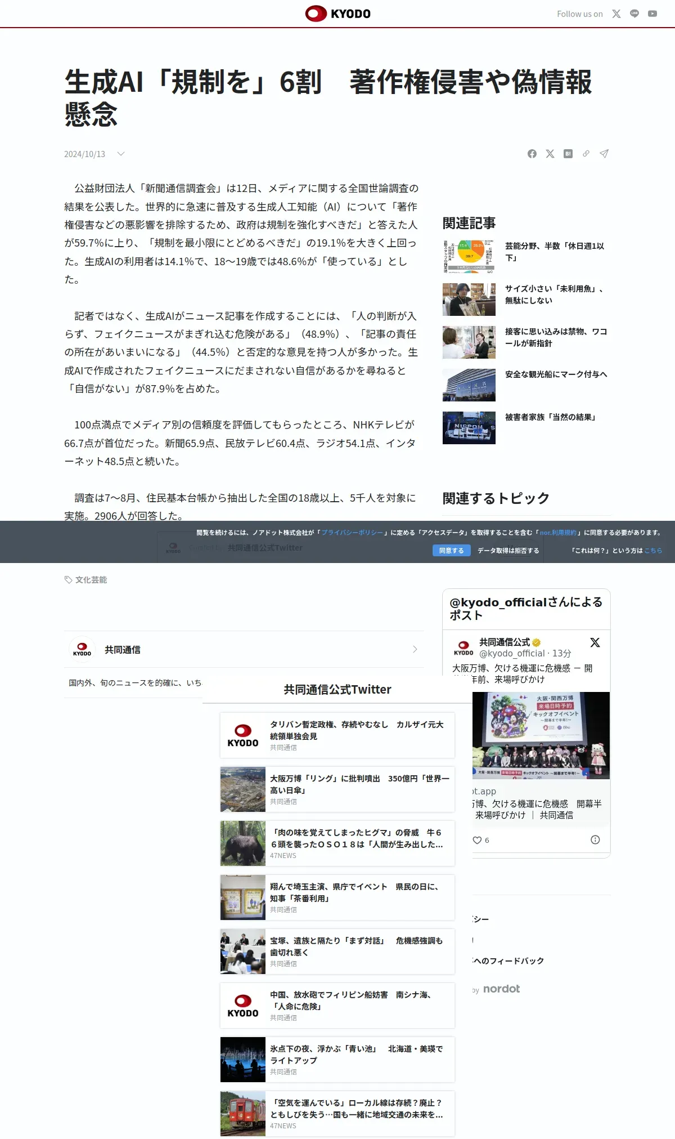
Task: Open article 大阪万博「リング」に批判噴出
Action: (337, 789)
